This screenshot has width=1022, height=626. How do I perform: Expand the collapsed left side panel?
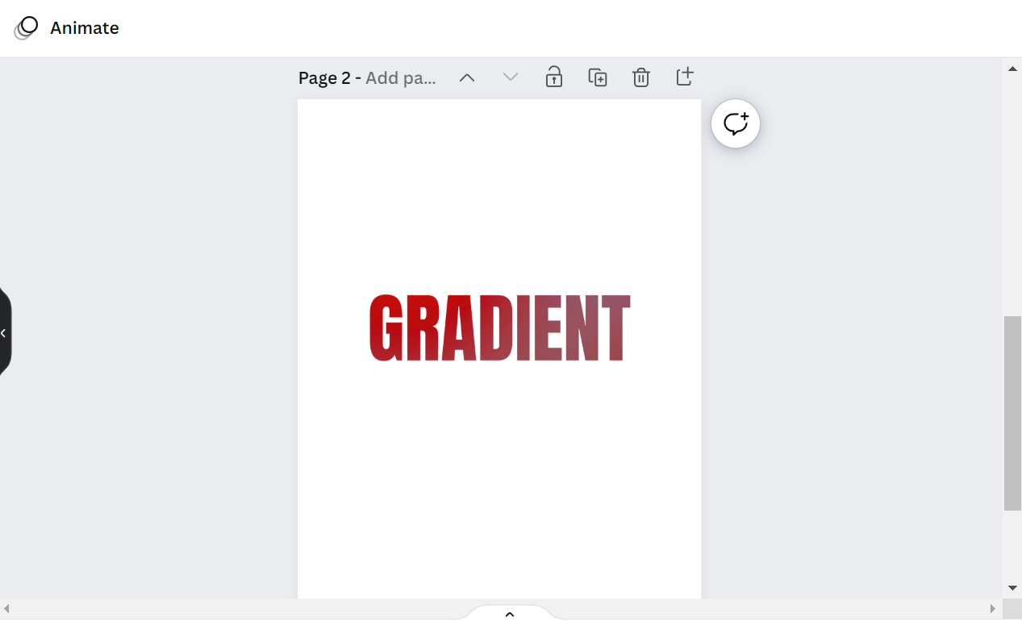(4, 332)
